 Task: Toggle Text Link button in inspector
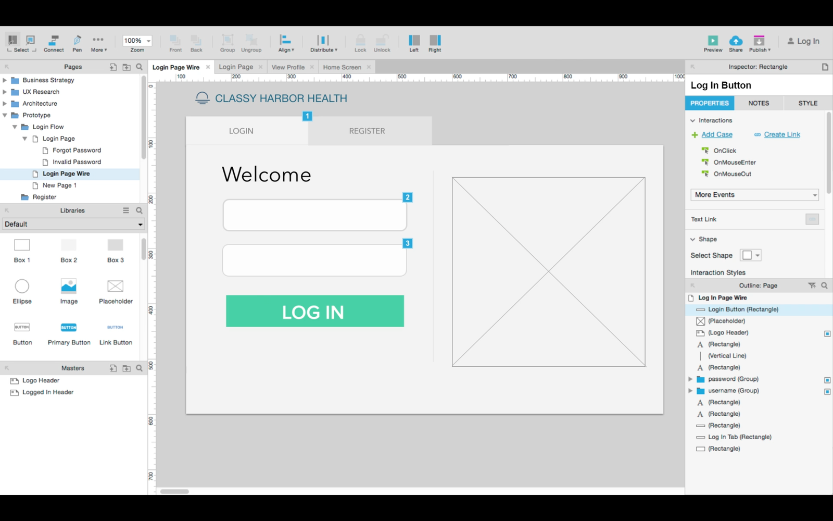(x=812, y=219)
